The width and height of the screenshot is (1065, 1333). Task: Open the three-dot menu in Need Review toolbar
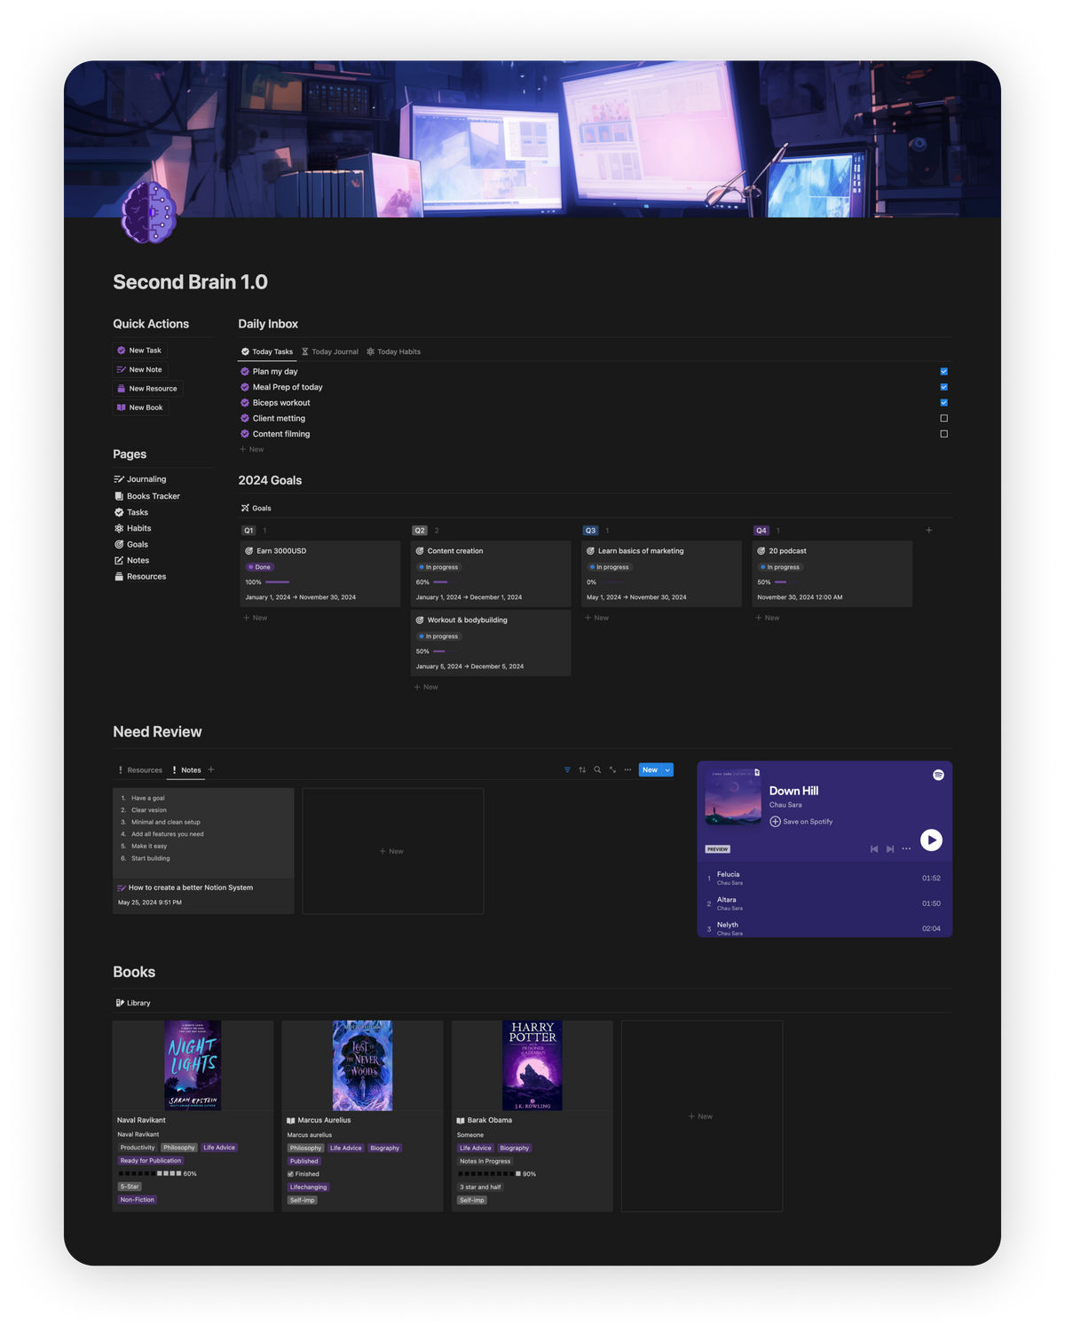coord(627,769)
